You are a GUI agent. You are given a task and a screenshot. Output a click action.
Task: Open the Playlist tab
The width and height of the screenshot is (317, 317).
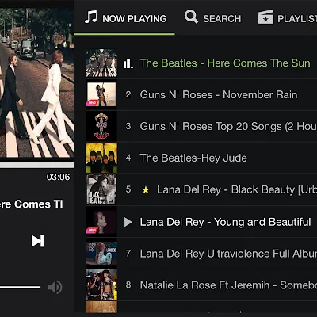288,18
